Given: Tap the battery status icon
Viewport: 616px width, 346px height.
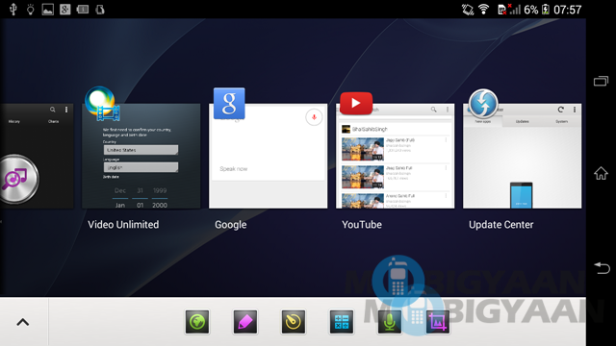Looking at the screenshot, I should point(546,10).
